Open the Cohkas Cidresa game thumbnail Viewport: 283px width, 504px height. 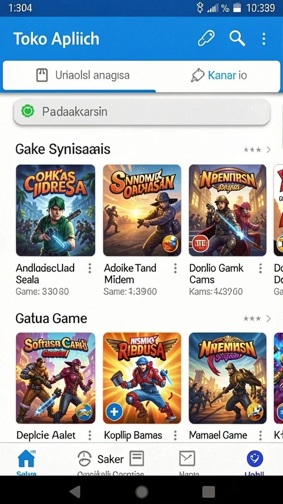56,210
